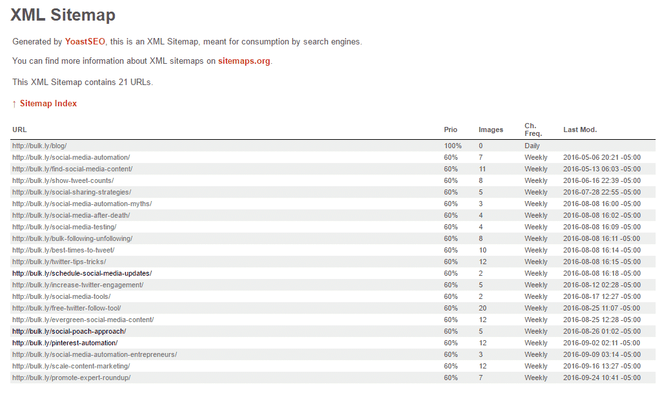Sort by Images column header
This screenshot has height=393, width=664.
pos(491,129)
